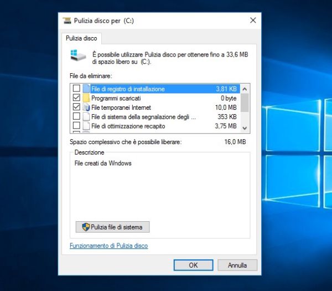The image size is (332, 291).
Task: Check the File di ottimizzazione recapito checkbox
Action: 76,126
